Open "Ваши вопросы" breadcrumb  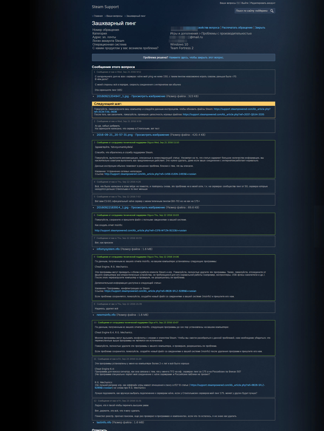(114, 16)
